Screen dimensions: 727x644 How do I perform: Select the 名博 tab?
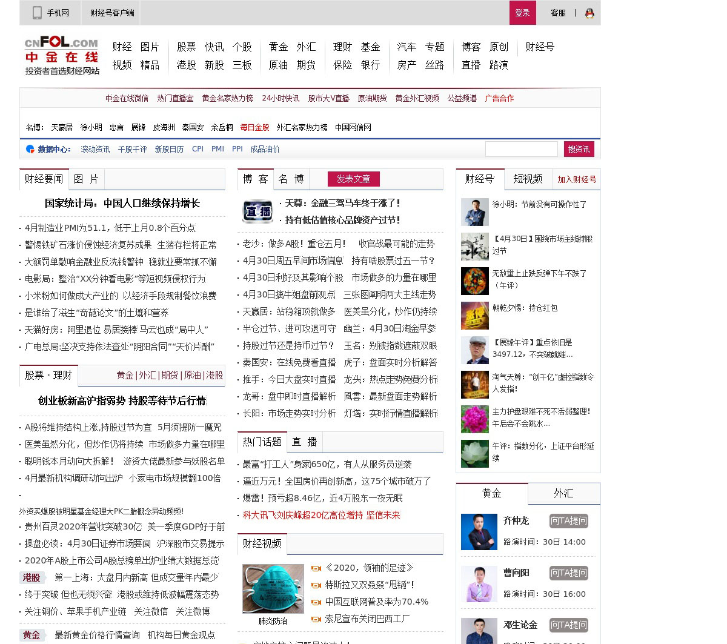tap(291, 179)
